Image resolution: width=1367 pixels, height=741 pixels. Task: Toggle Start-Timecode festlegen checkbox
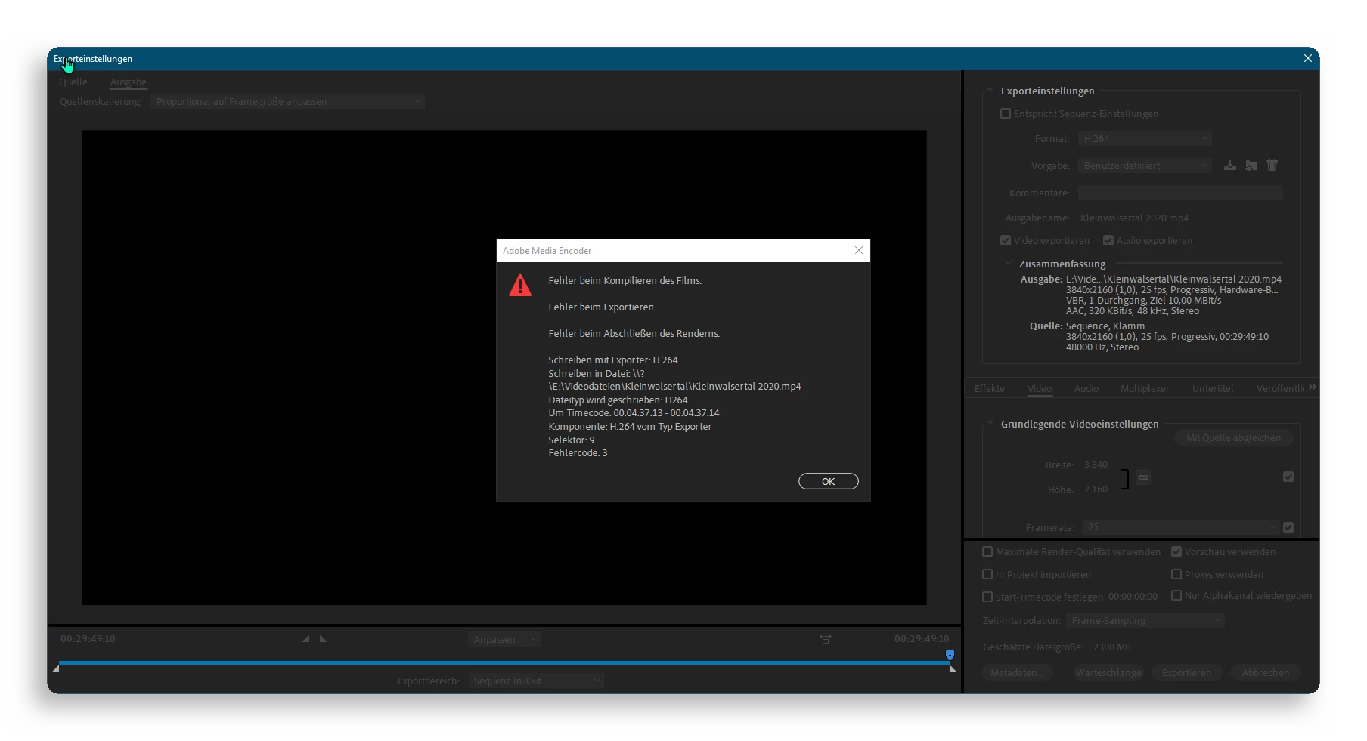click(987, 597)
